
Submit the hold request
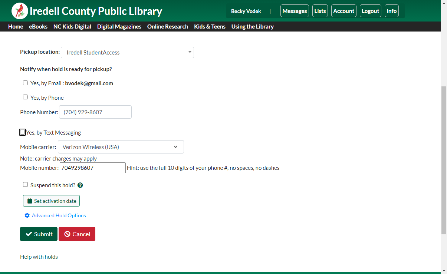click(39, 234)
